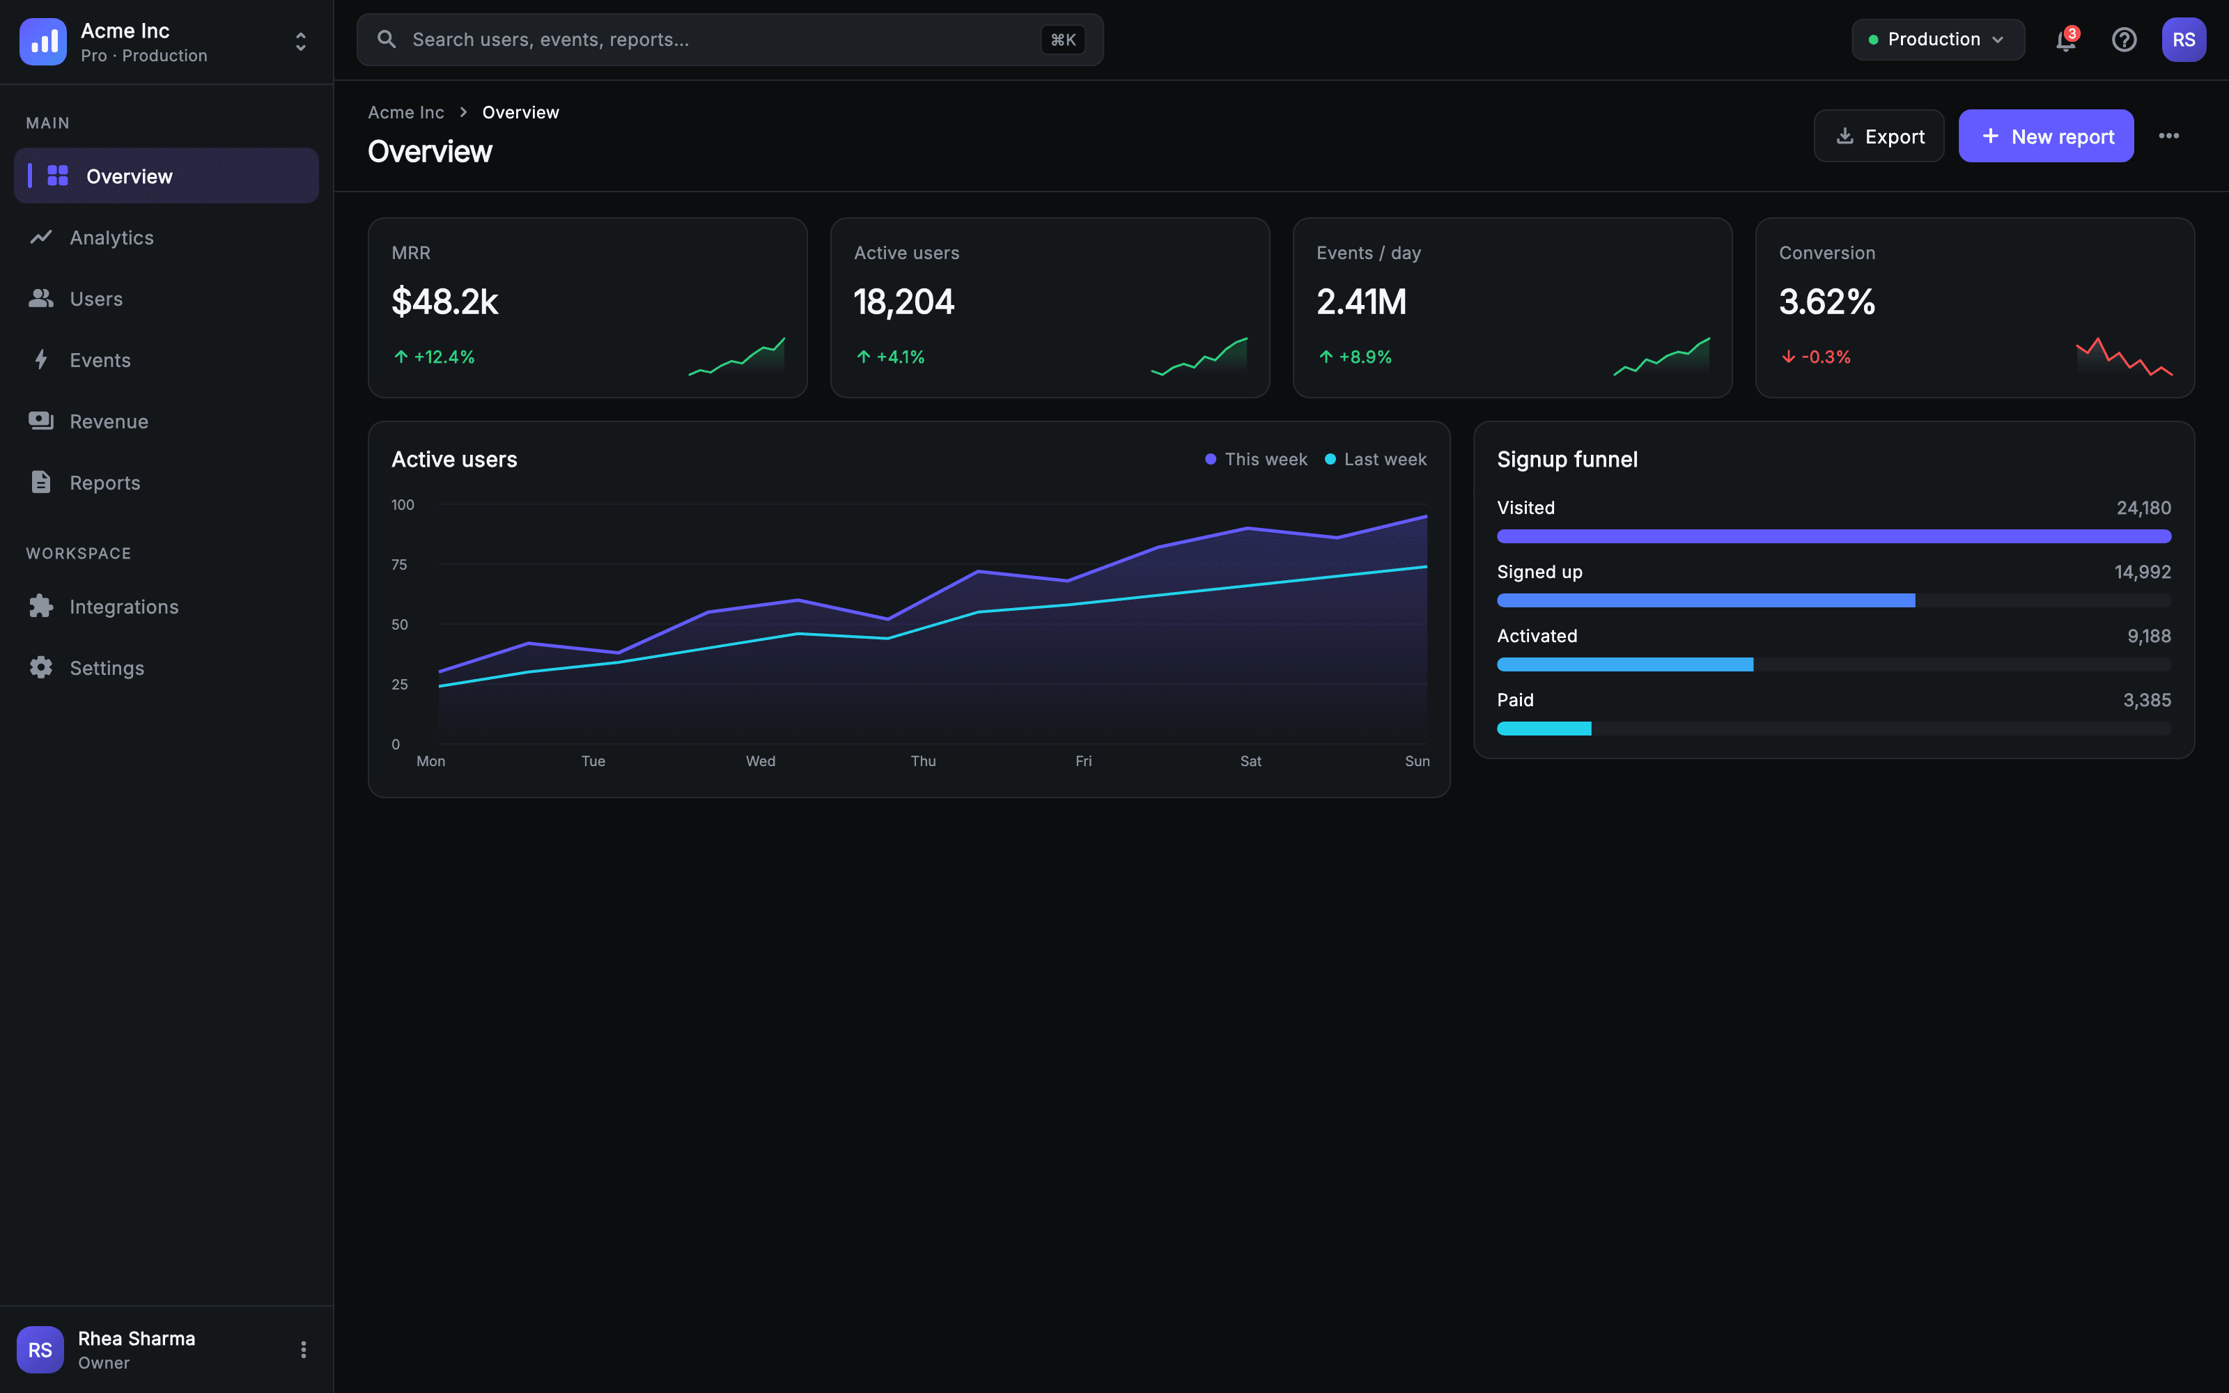This screenshot has height=1393, width=2229.
Task: Open Analytics in the sidebar
Action: (166, 238)
